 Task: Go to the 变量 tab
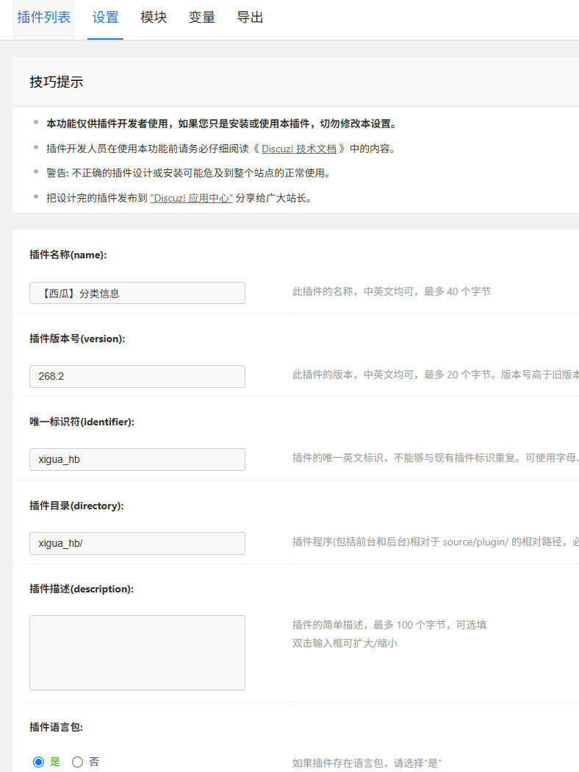(x=201, y=18)
